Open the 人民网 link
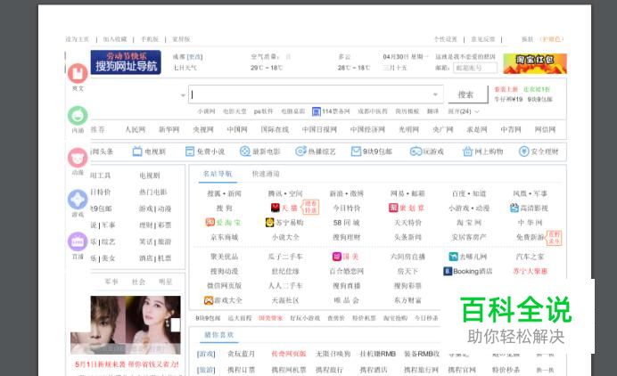Viewport: 617px width, 376px height. (x=135, y=129)
